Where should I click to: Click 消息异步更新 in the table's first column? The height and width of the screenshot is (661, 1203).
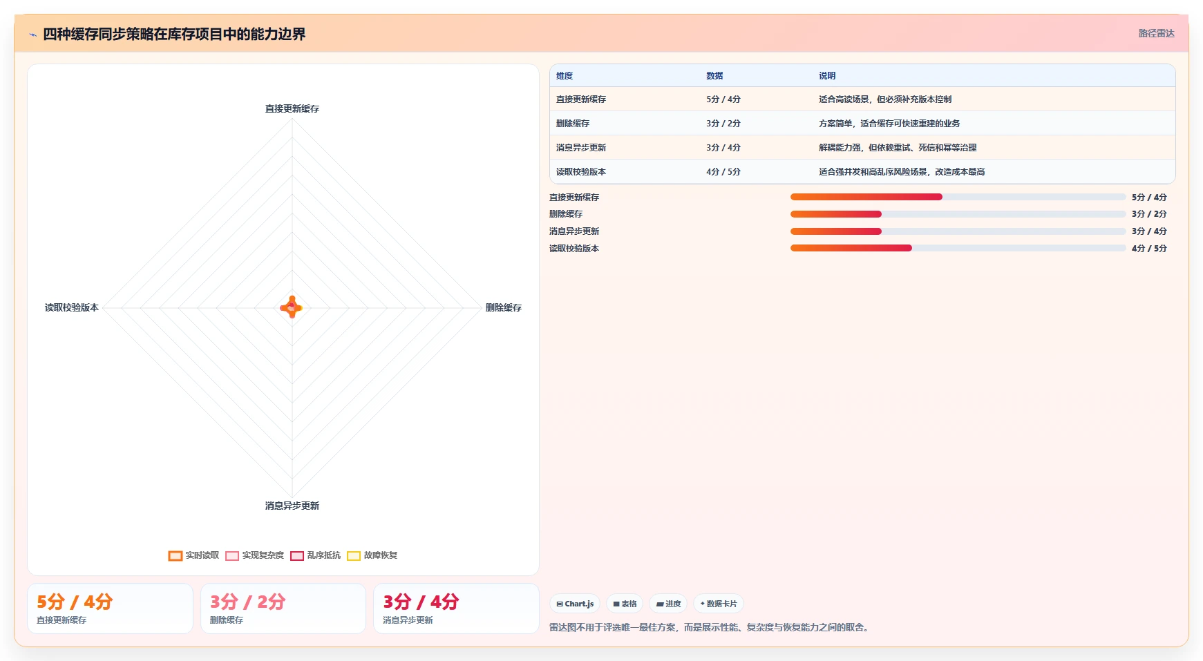point(581,148)
